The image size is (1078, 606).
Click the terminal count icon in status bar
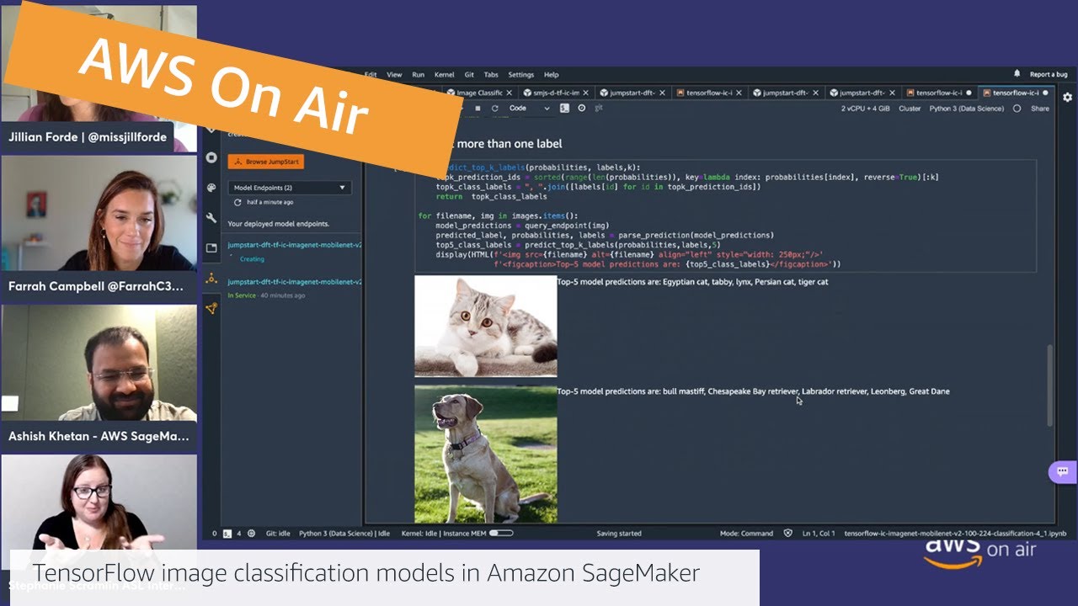pyautogui.click(x=226, y=533)
